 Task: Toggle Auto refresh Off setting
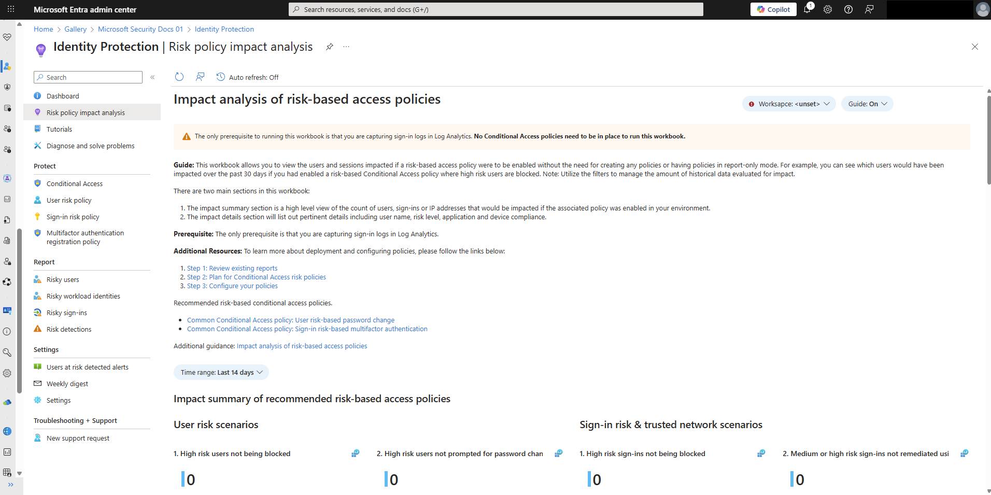pos(248,77)
